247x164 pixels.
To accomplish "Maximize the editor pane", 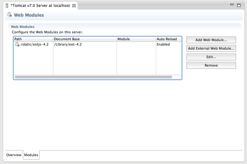I will [x=239, y=5].
